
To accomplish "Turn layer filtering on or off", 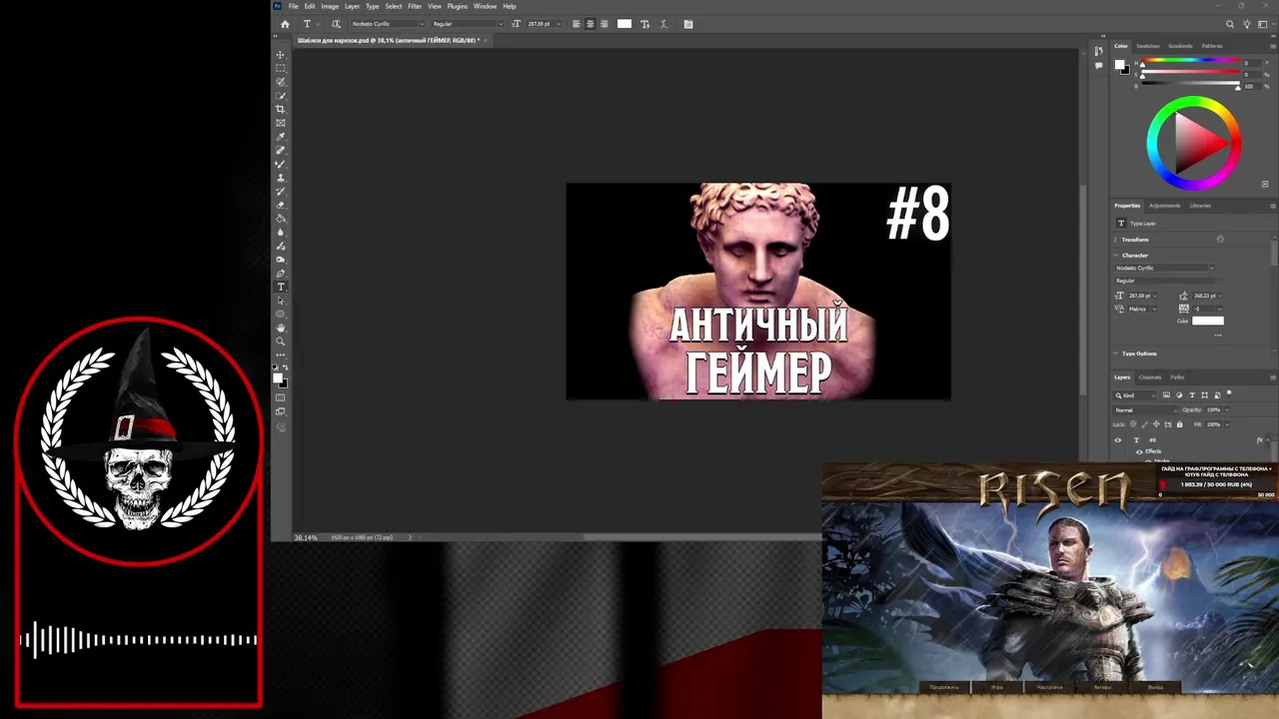I will [x=1229, y=392].
